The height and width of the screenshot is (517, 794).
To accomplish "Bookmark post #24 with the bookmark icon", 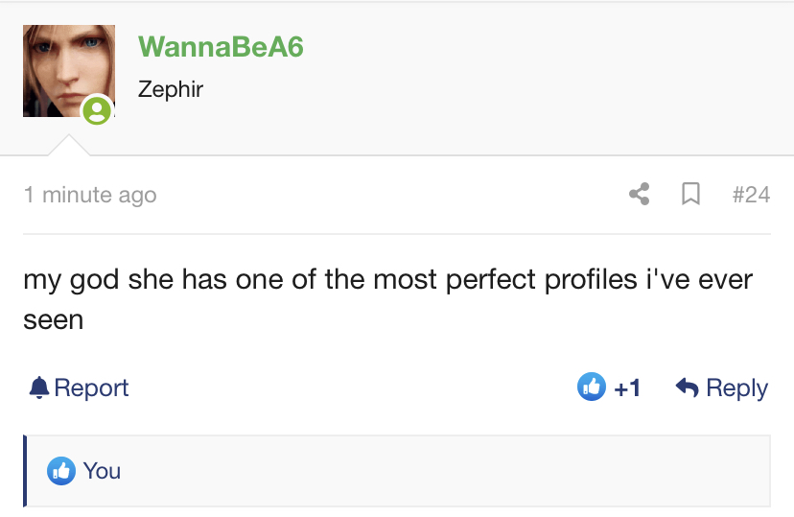I will (690, 194).
